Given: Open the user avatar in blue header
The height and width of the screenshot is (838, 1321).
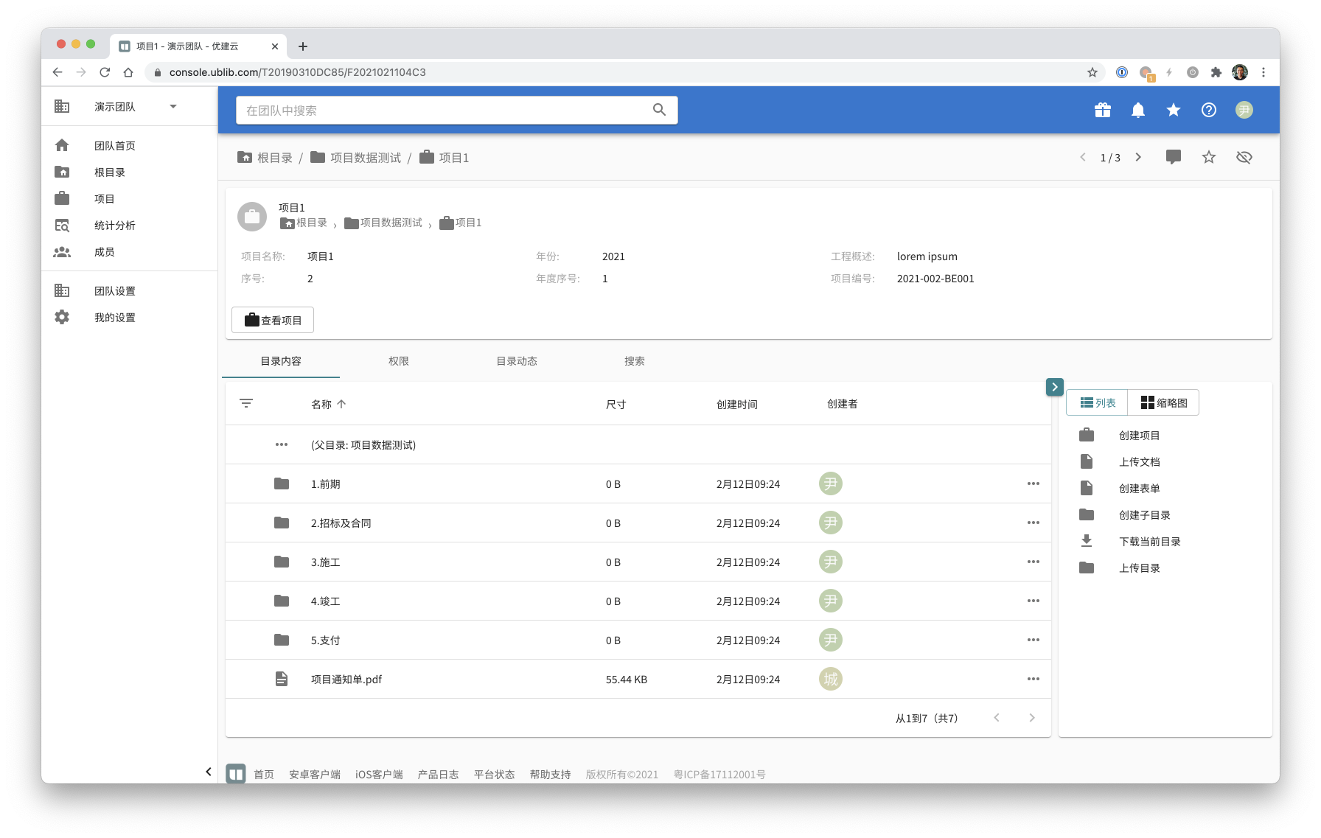Looking at the screenshot, I should 1244,110.
